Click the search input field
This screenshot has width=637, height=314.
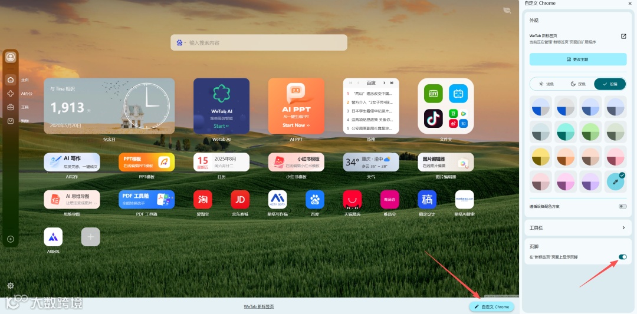click(x=259, y=42)
